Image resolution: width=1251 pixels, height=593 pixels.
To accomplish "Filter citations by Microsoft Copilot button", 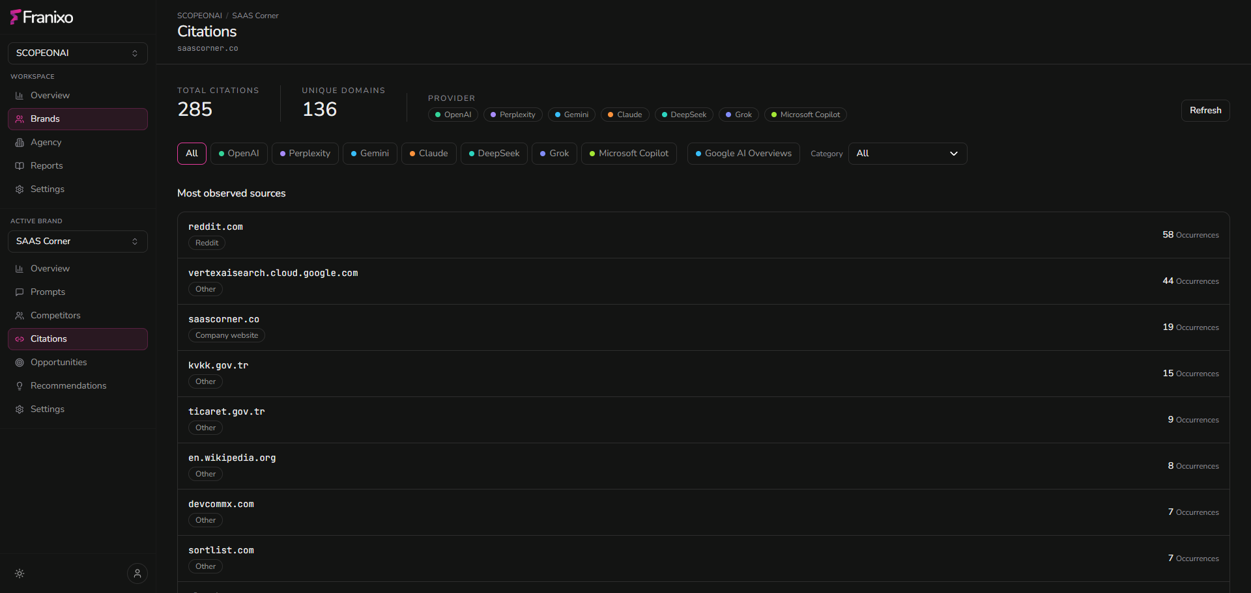I will [629, 154].
